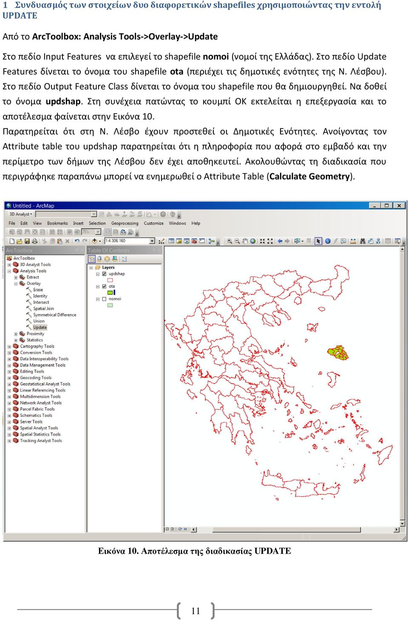Expand the Data Management Tools toolbox
408x621 pixels.
[9, 365]
